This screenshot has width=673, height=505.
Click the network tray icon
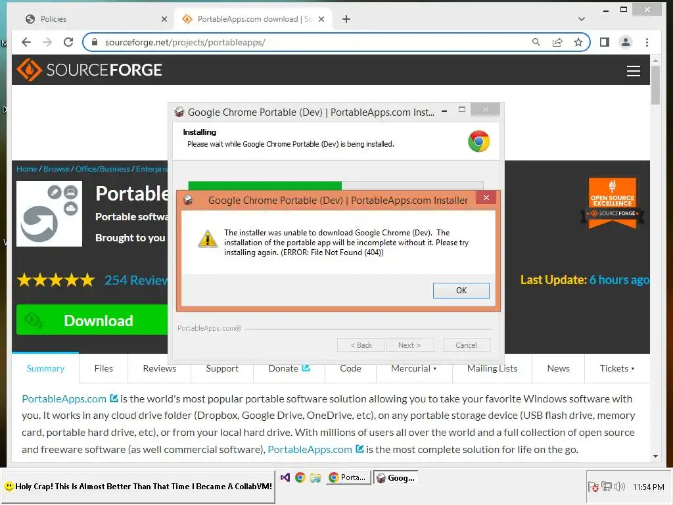(607, 487)
